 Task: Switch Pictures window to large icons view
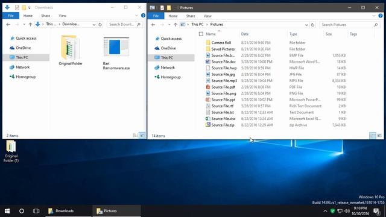(x=379, y=136)
